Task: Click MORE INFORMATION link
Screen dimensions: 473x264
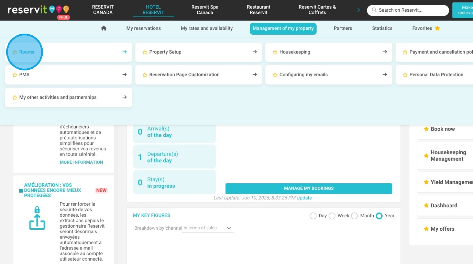Action: tap(81, 162)
